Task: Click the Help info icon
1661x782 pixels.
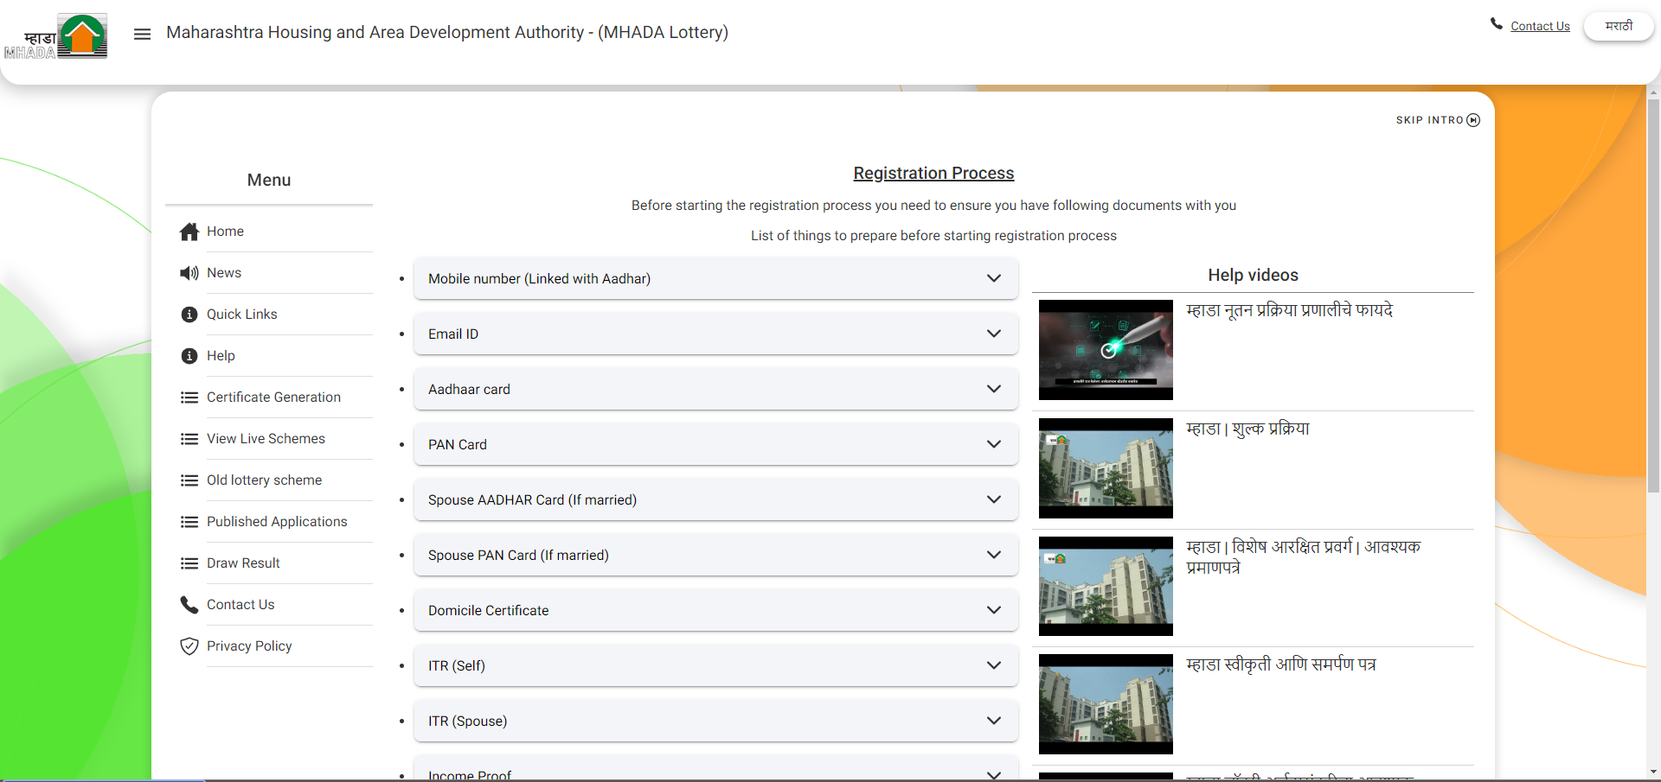Action: 189,356
